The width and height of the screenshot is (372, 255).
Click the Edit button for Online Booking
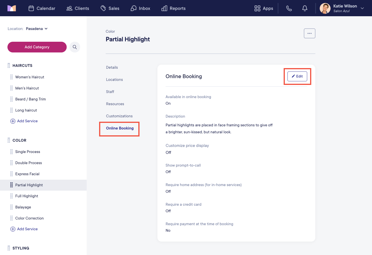point(297,76)
